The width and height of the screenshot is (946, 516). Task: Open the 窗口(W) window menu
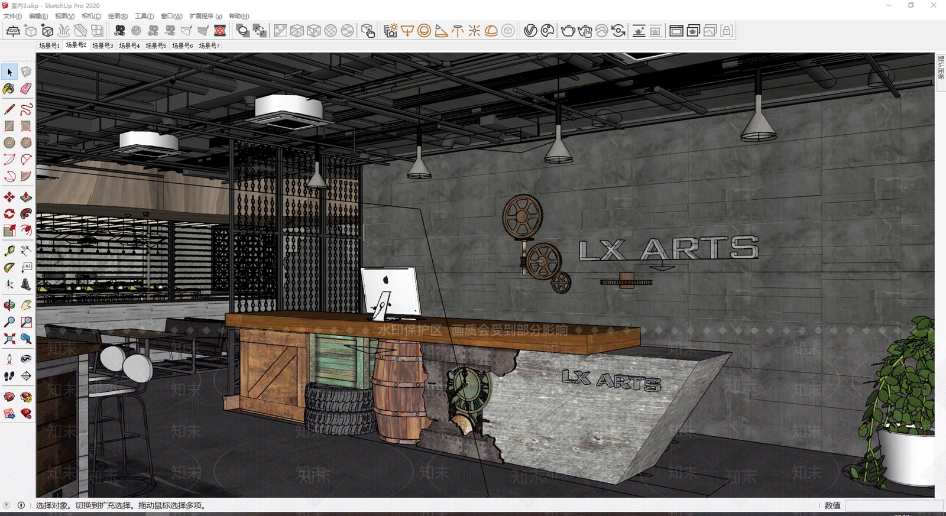(x=171, y=16)
